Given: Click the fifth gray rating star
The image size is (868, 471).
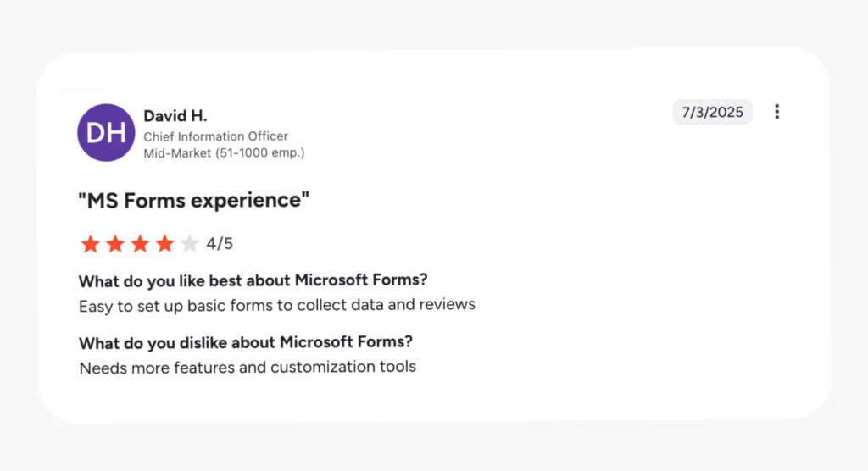Looking at the screenshot, I should pos(189,245).
